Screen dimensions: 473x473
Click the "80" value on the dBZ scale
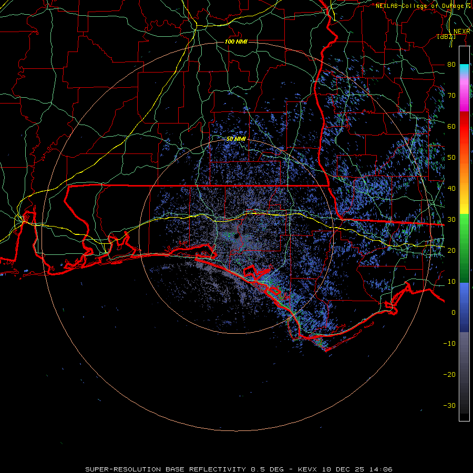451,65
